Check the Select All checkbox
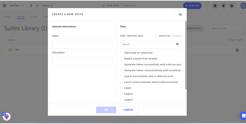The image size is (246, 124). [x=156, y=36]
